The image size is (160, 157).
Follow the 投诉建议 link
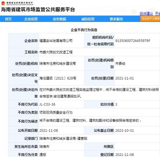pyautogui.click(x=146, y=14)
